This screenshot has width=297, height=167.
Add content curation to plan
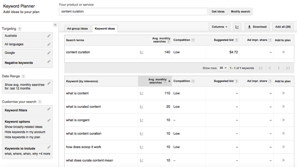coord(283,52)
